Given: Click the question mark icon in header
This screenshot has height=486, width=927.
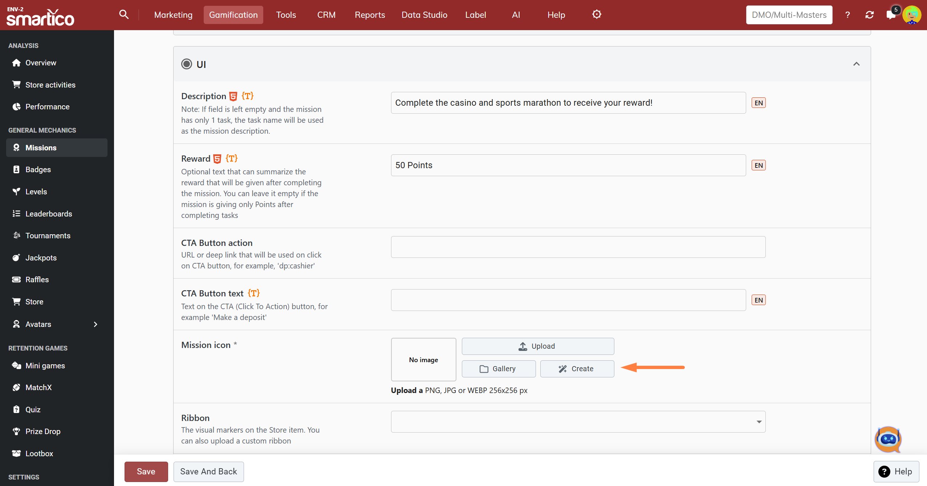Looking at the screenshot, I should [847, 15].
